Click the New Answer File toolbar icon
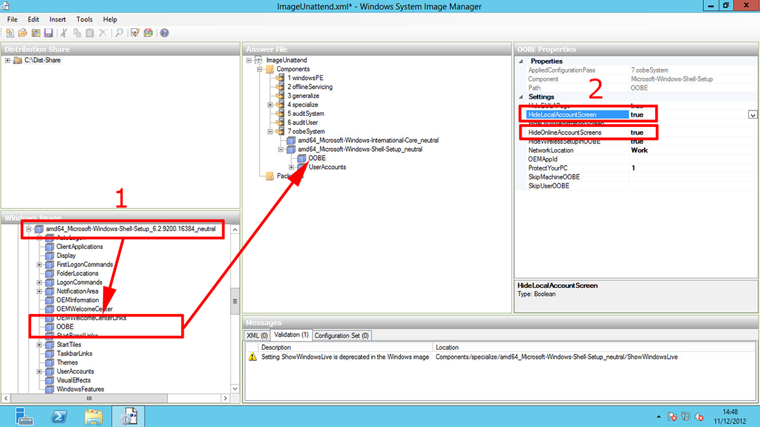 (10, 33)
